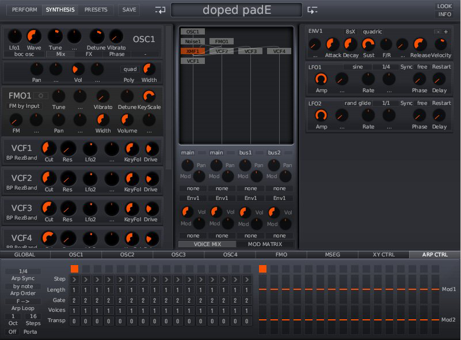
Task: Click the ENV1 plus icon
Action: pyautogui.click(x=445, y=32)
